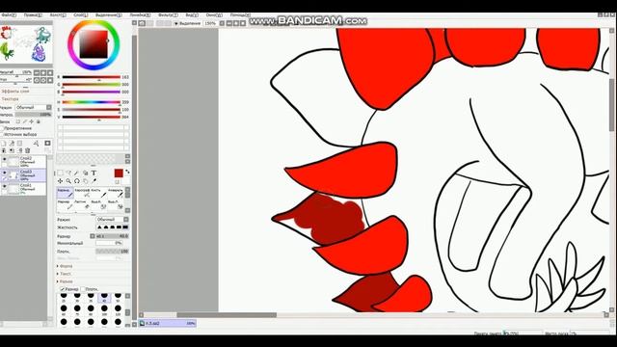Open the Холст menu

[58, 15]
